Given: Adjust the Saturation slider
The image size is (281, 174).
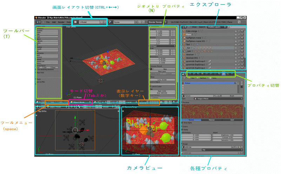Looking at the screenshot, I should coord(227,140).
